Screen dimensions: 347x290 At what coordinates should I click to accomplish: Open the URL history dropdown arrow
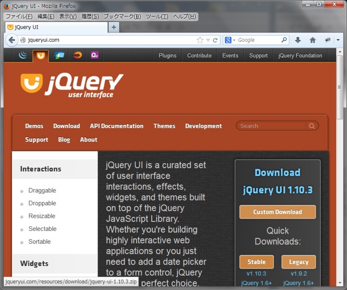[x=208, y=40]
